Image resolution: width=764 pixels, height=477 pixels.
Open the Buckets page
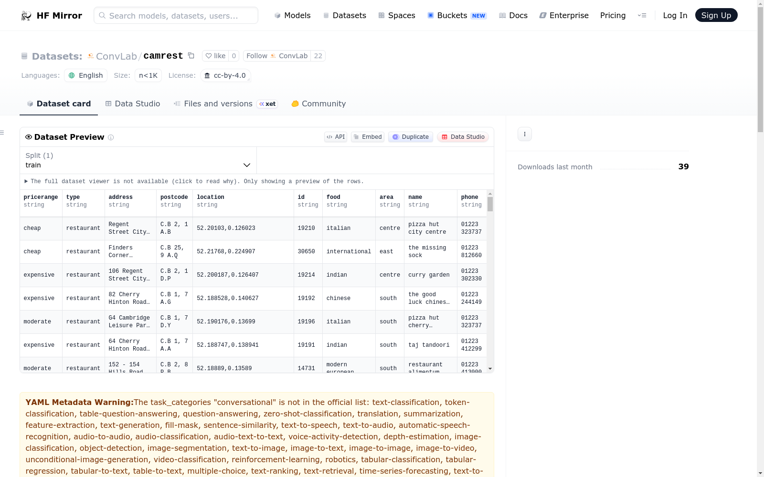(457, 15)
